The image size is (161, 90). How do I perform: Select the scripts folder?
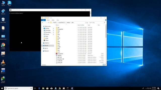(59, 47)
